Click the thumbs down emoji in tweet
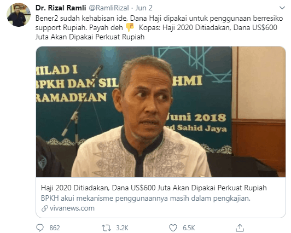The width and height of the screenshot is (291, 233). tap(130, 27)
